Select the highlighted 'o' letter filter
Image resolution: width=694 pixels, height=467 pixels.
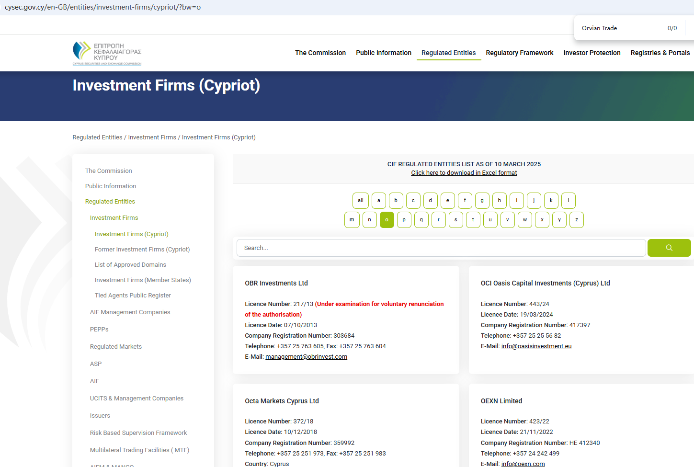[387, 220]
